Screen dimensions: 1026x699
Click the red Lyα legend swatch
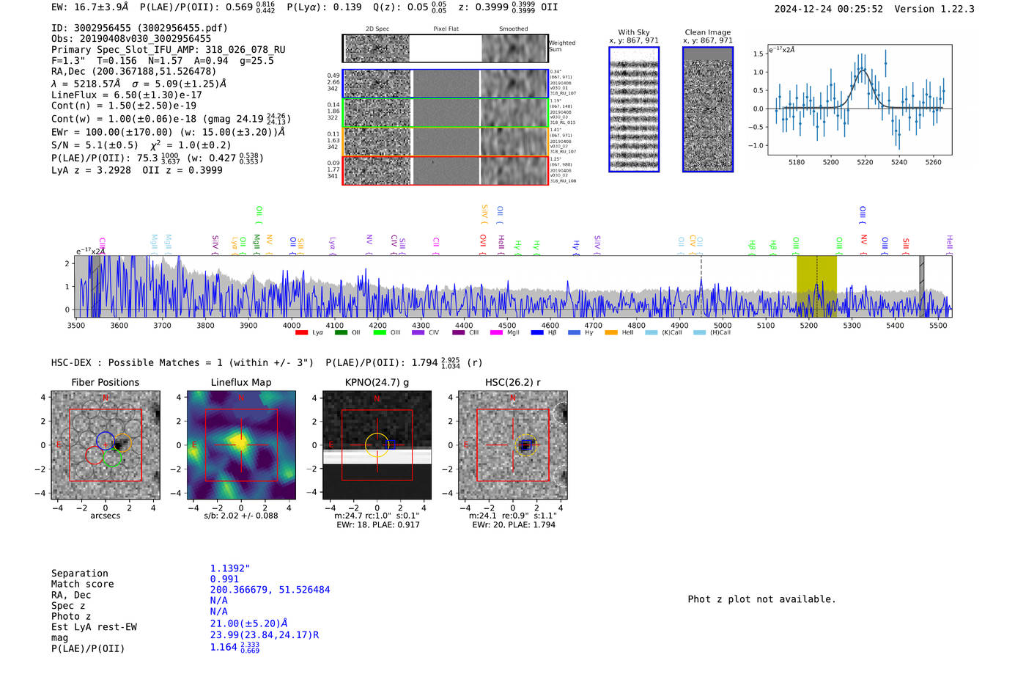(301, 333)
